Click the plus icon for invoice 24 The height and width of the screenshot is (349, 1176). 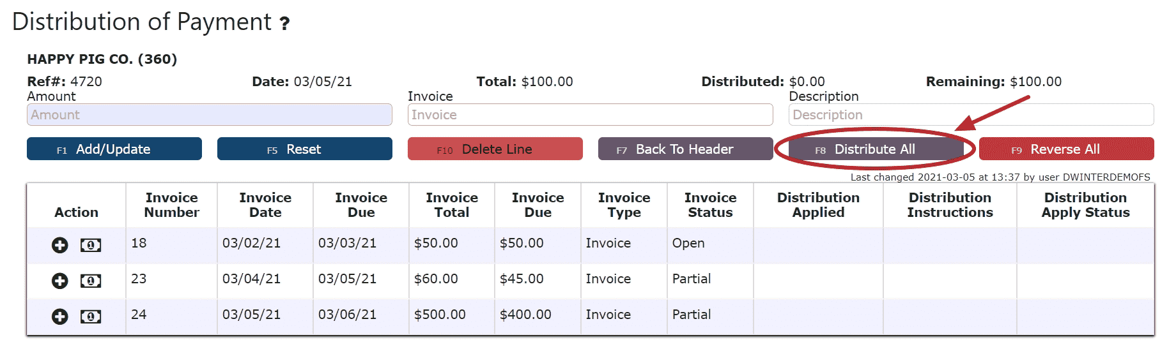pyautogui.click(x=59, y=316)
